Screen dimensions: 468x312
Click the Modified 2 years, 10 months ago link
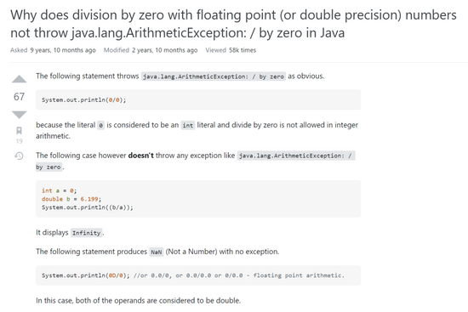click(151, 50)
